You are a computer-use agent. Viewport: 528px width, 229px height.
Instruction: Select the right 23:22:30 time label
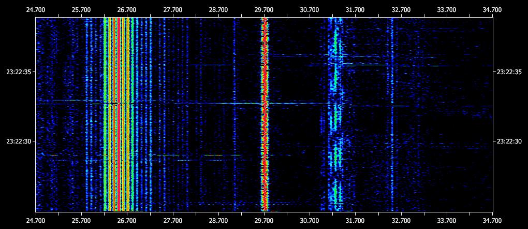tap(509, 141)
